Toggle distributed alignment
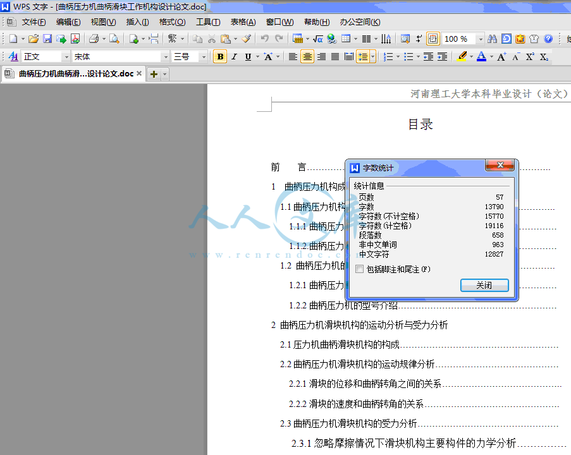The height and width of the screenshot is (455, 571). [349, 57]
